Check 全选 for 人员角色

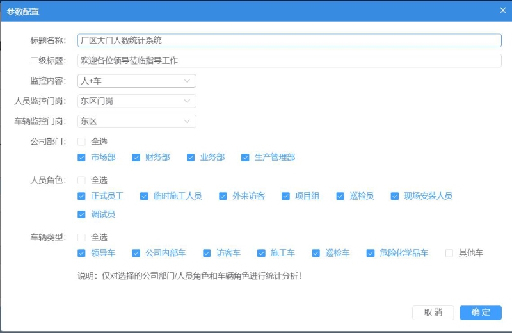coord(81,181)
